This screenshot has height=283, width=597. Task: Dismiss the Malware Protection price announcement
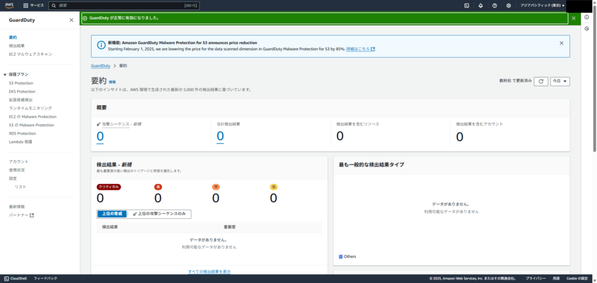click(x=561, y=43)
